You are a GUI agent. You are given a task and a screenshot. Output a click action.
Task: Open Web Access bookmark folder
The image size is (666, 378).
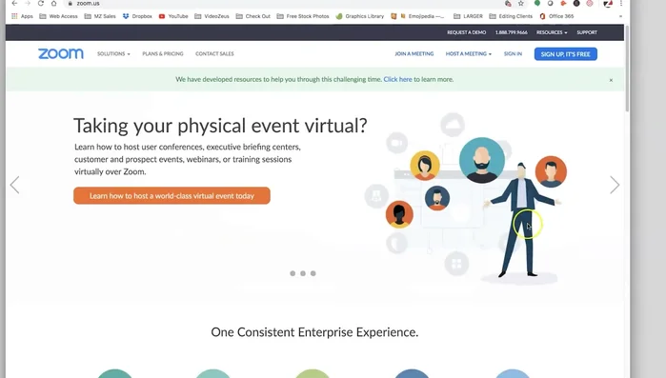[59, 16]
